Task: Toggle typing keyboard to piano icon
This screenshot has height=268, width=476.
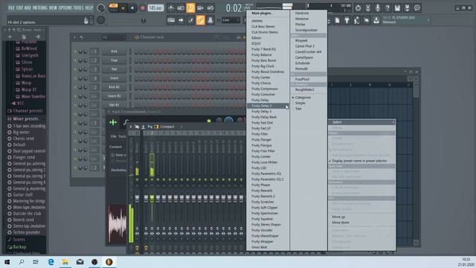Action: [x=171, y=20]
